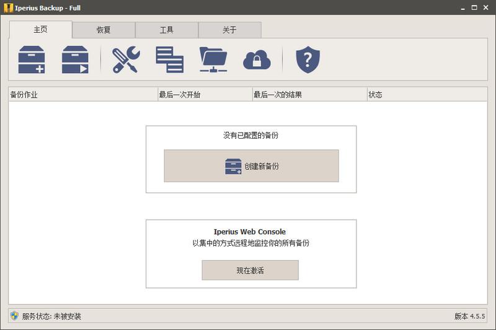Click the 版本 4.5.5 version text
Image resolution: width=496 pixels, height=330 pixels.
click(470, 316)
